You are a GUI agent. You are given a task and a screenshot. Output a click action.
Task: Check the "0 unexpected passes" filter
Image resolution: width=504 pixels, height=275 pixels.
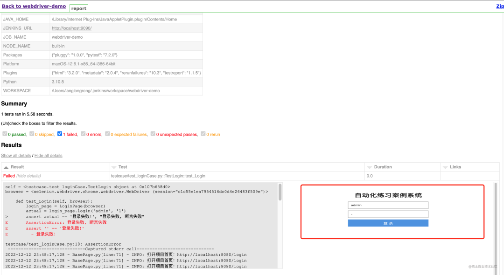(x=153, y=134)
